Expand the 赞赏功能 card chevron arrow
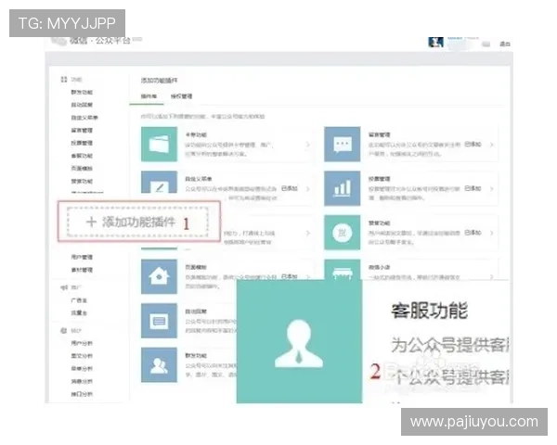This screenshot has width=557, height=445. coord(492,233)
